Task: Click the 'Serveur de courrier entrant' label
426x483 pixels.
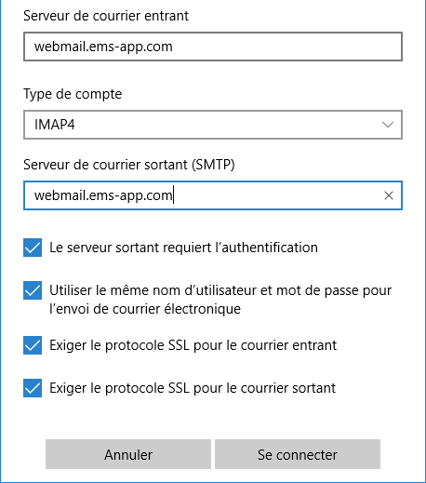Action: [x=106, y=16]
